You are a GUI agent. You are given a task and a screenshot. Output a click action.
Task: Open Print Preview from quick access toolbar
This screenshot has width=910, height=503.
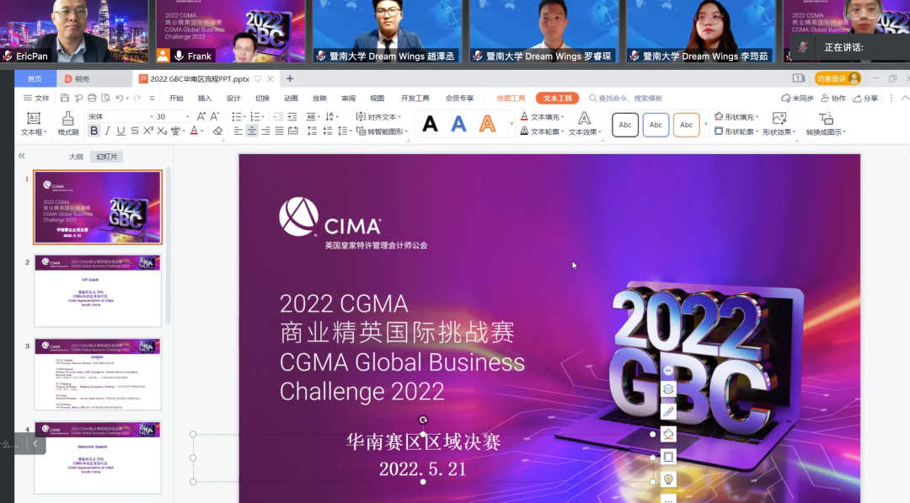105,98
